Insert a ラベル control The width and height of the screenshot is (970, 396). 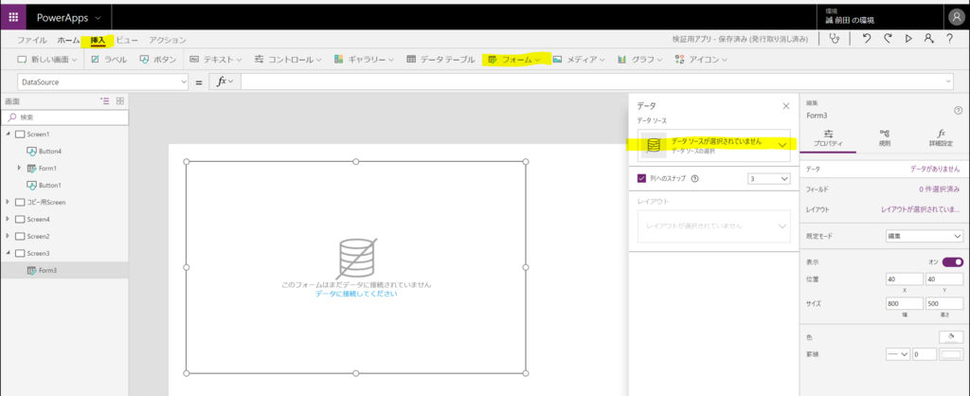109,60
